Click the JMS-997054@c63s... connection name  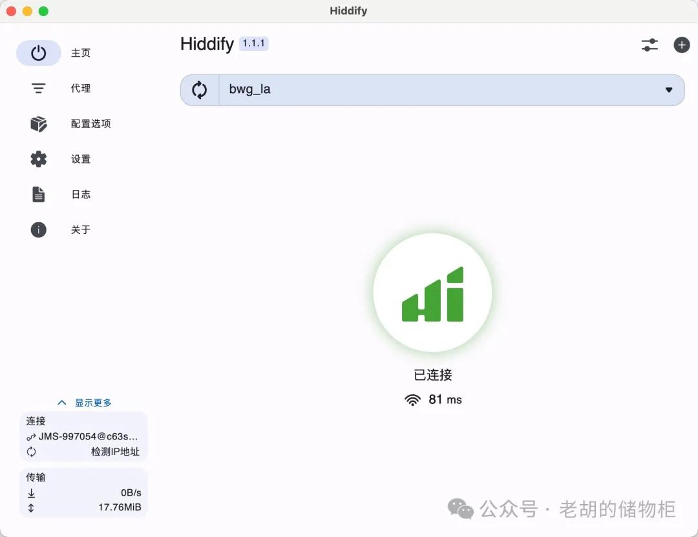pos(88,436)
